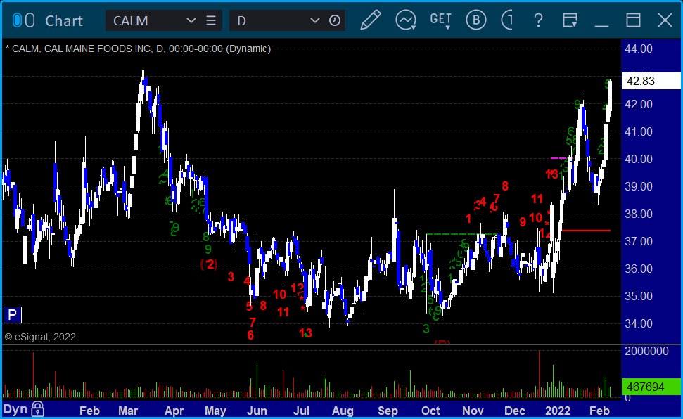Select the magenta dashed line near 40.00
Image resolution: width=683 pixels, height=419 pixels.
click(x=559, y=158)
